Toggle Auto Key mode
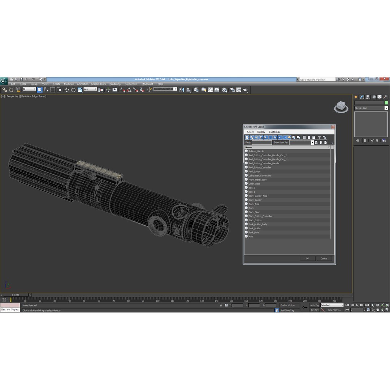This screenshot has height=390, width=390. pos(315,305)
